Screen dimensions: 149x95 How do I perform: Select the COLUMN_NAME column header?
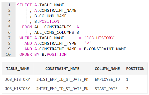pyautogui.click(x=107, y=69)
